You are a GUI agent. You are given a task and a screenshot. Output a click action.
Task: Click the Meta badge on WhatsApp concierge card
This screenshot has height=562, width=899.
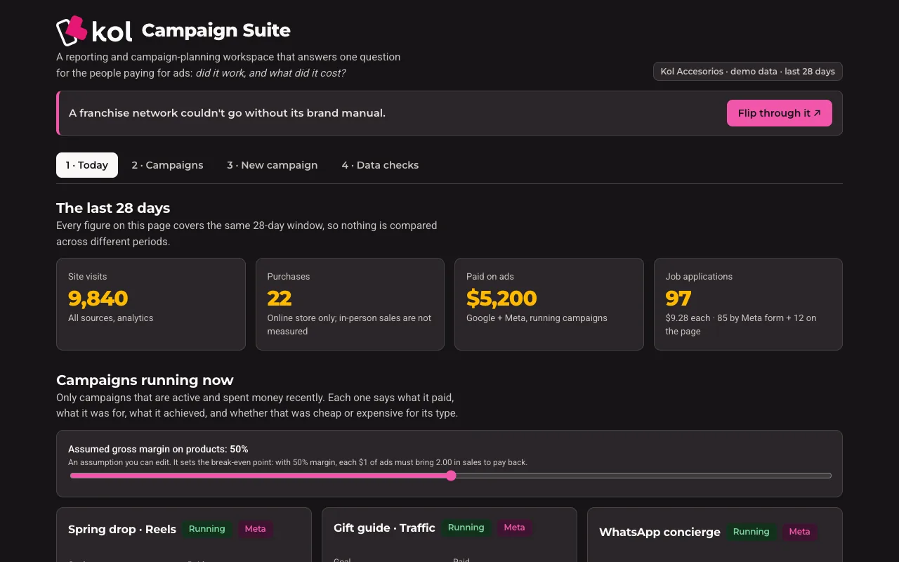click(799, 532)
